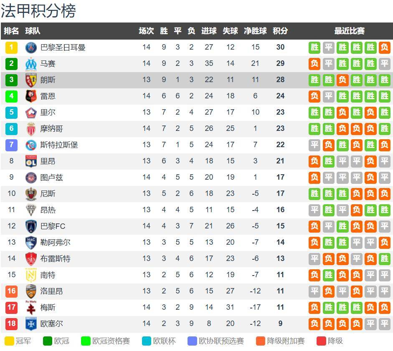Click the Monaco club crest

[x=31, y=129]
